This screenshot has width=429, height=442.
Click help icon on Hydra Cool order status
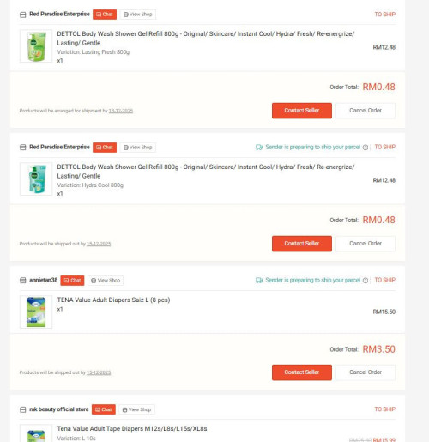366,148
